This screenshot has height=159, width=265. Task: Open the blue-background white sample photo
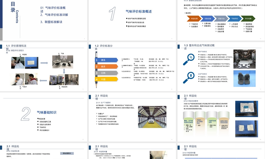(x=32, y=63)
